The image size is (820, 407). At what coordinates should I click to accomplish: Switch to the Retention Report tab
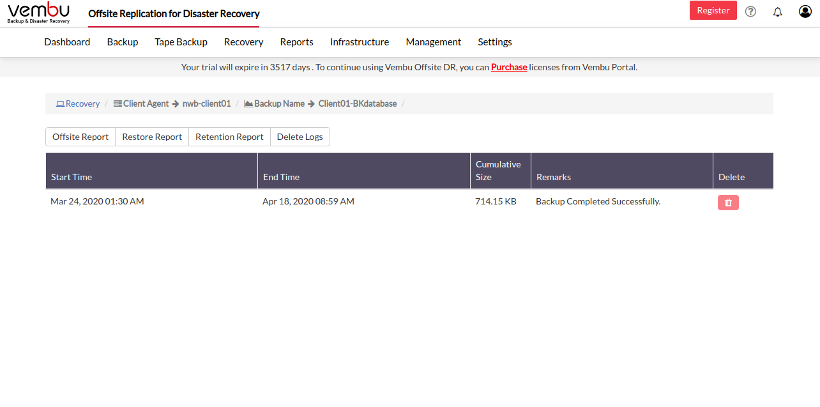(229, 137)
